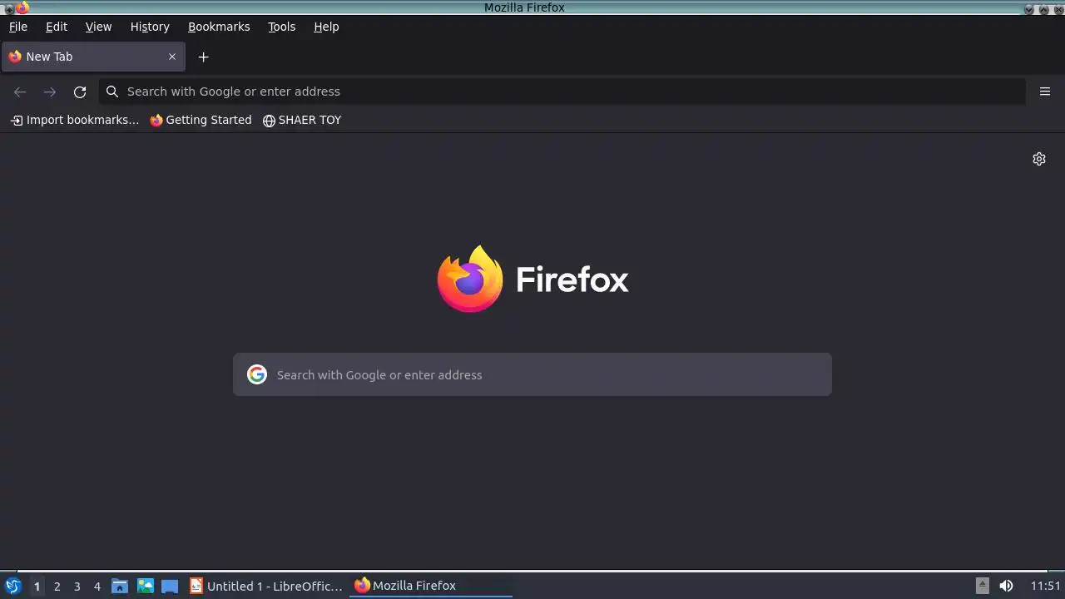Click the 11:51 clock in the tray

pos(1046,586)
